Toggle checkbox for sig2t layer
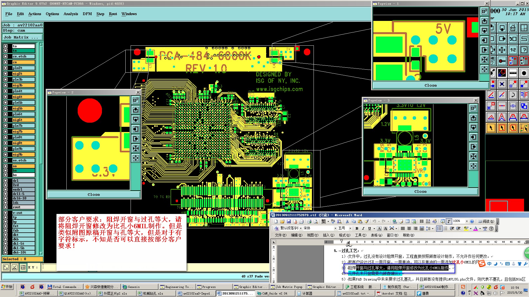Image resolution: width=529 pixels, height=297 pixels. [6, 74]
